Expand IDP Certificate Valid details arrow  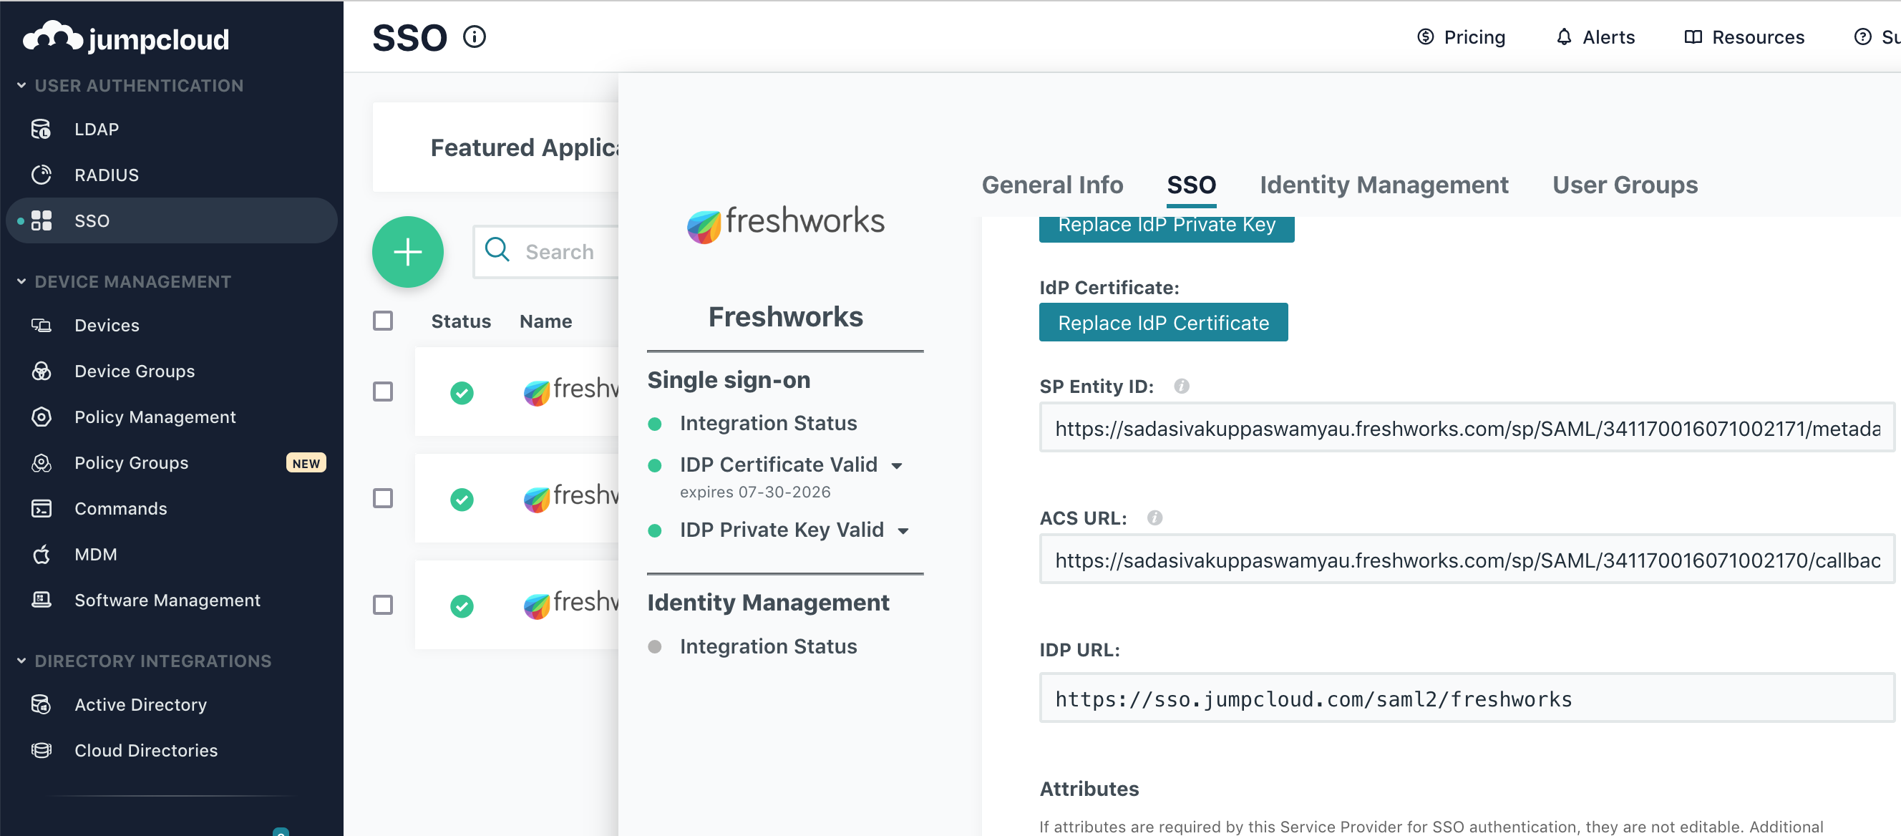pyautogui.click(x=897, y=465)
